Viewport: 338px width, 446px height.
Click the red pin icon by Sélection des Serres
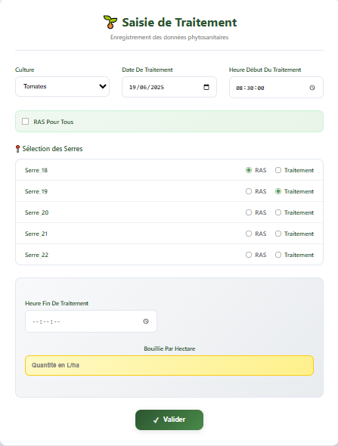coord(17,148)
